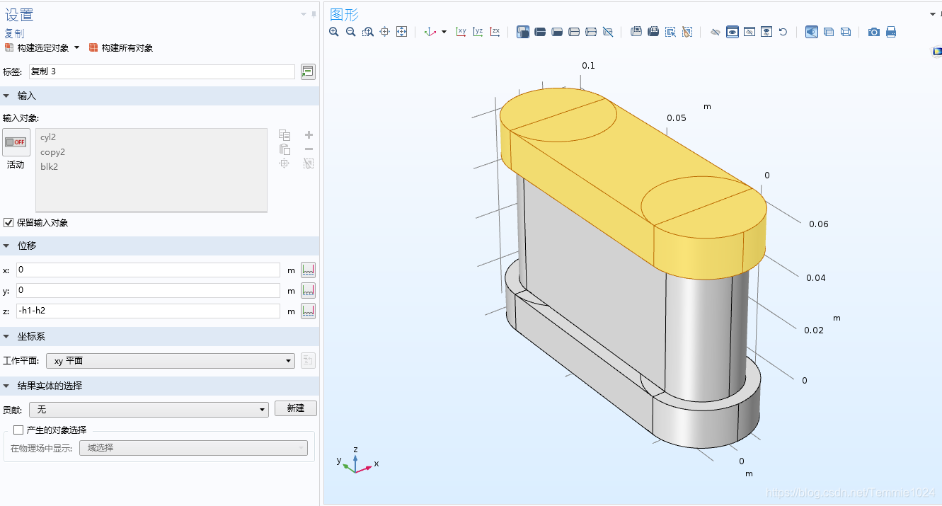Open graphics window options dropdown arrow
The image size is (942, 506).
click(x=932, y=14)
